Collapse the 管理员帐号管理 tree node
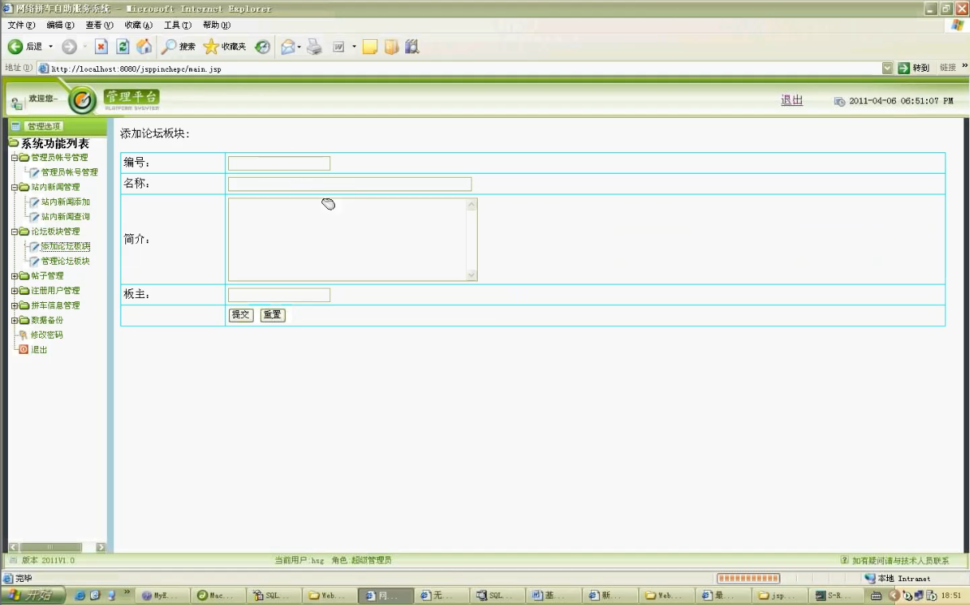 14,158
